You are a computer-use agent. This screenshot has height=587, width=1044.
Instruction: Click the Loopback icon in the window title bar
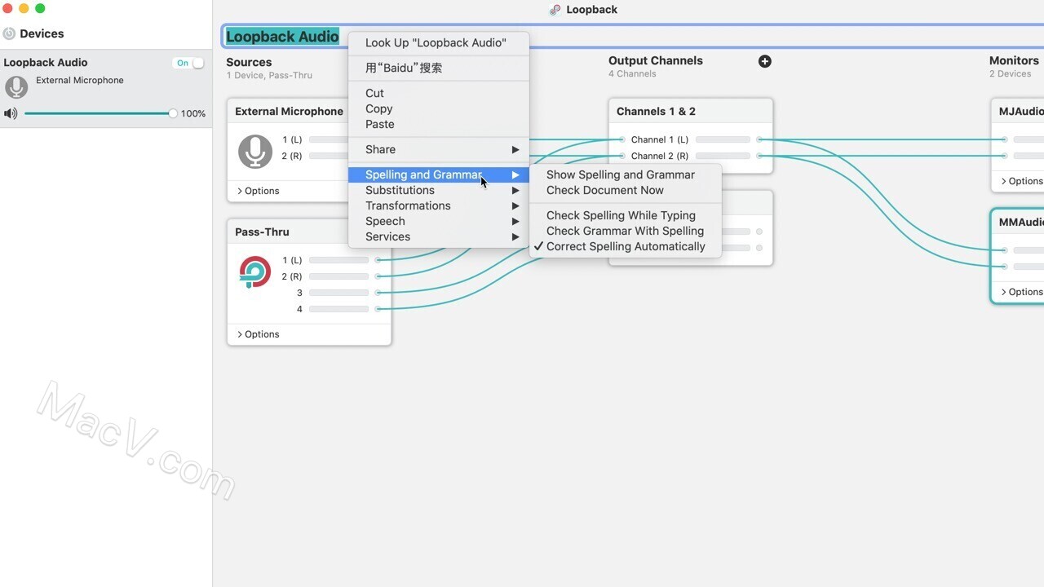tap(555, 9)
